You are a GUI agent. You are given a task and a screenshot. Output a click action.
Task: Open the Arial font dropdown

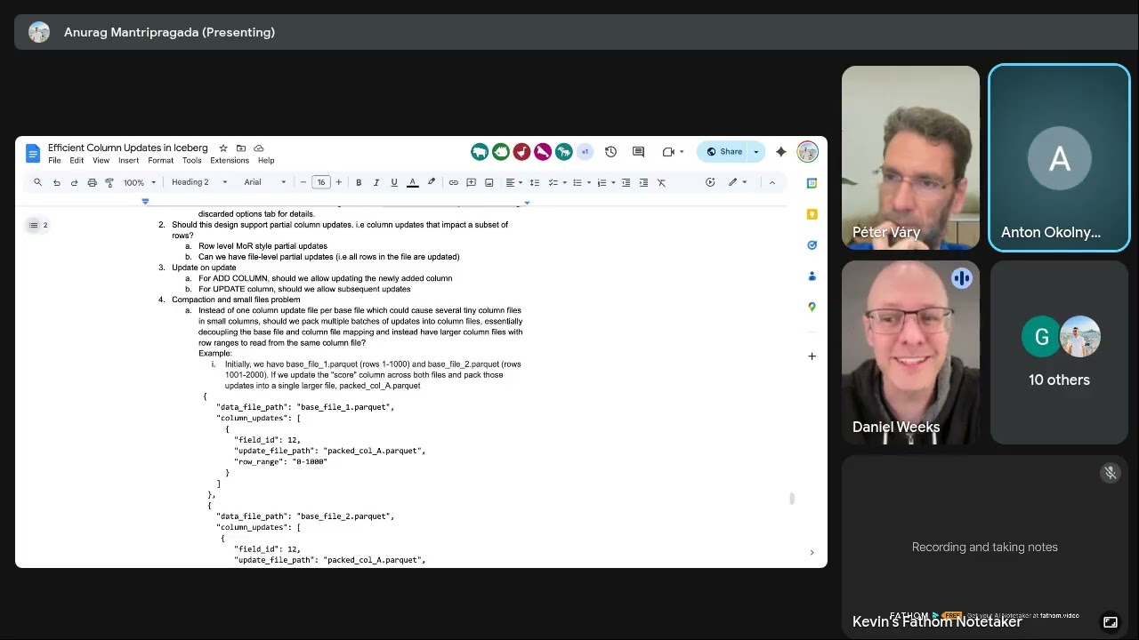[x=265, y=182]
